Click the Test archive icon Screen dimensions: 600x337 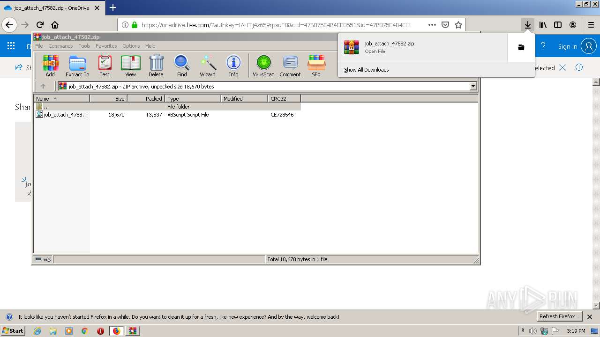tap(105, 66)
